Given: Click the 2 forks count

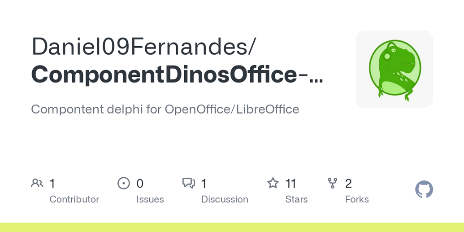Looking at the screenshot, I should [348, 184].
